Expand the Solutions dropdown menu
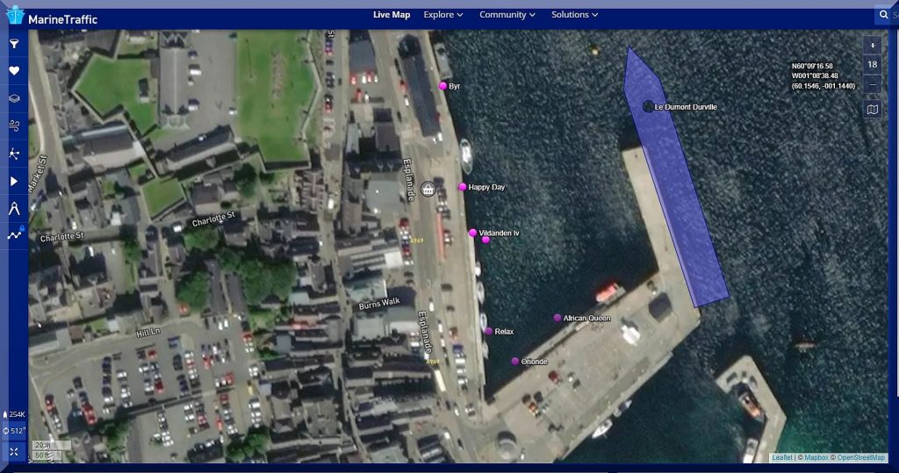Viewport: 899px width, 473px height. click(x=574, y=15)
